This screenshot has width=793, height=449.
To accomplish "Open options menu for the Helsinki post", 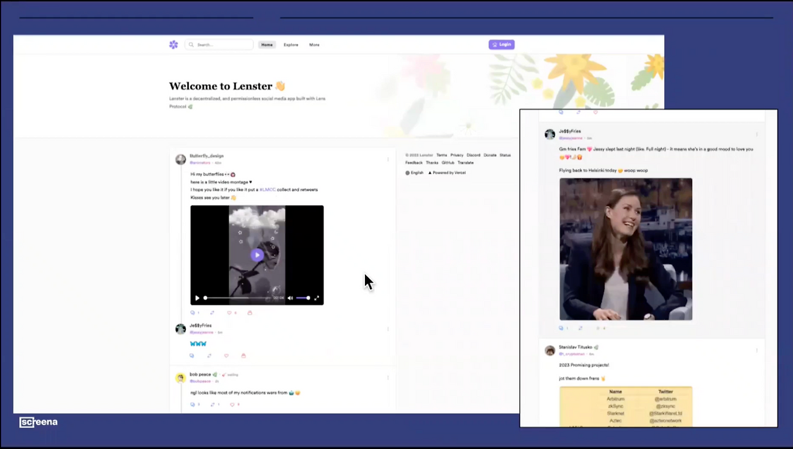I will tap(756, 134).
